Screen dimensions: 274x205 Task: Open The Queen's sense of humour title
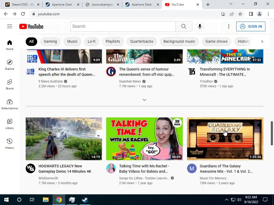click(147, 72)
